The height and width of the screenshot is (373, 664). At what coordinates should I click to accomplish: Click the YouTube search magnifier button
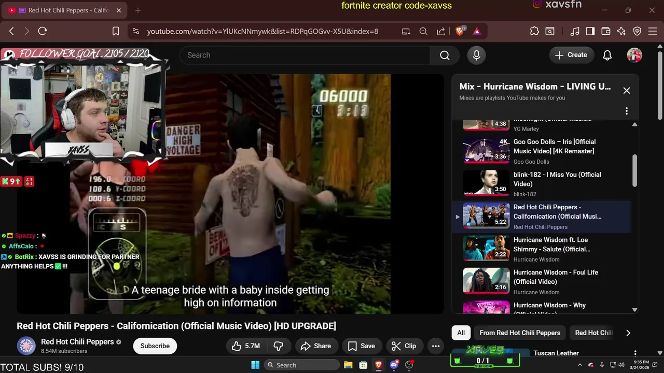click(x=445, y=55)
